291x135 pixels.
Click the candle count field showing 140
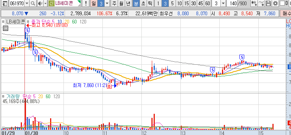coord(232,3)
